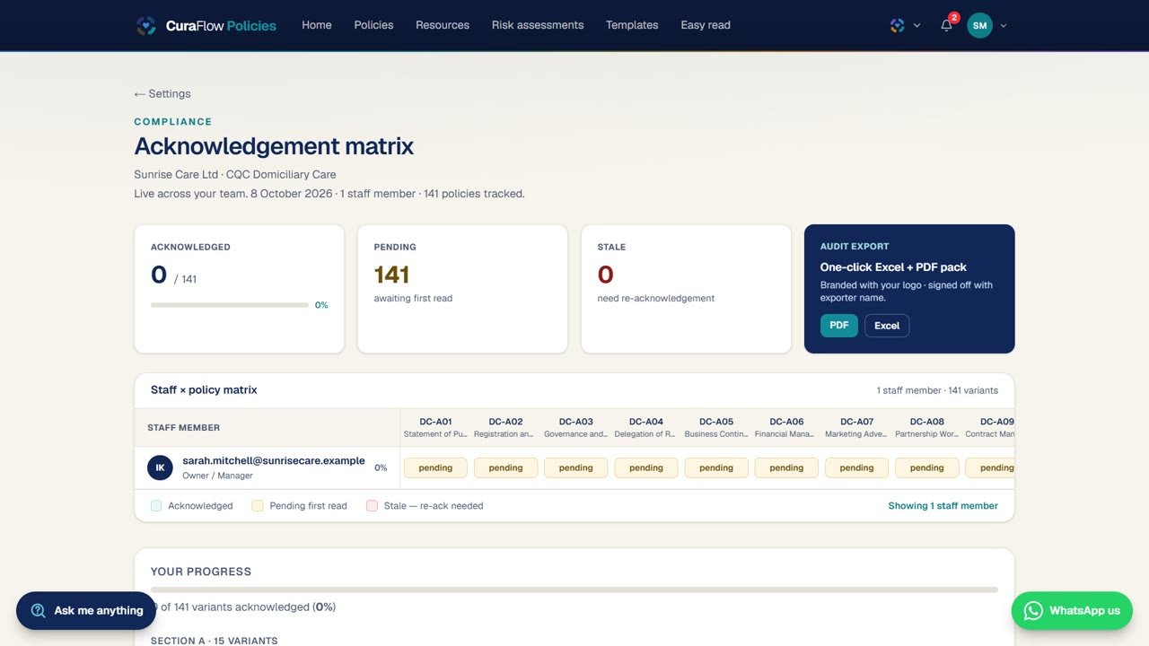Click the Acknowledged card progress bar
The height and width of the screenshot is (646, 1149).
point(230,305)
